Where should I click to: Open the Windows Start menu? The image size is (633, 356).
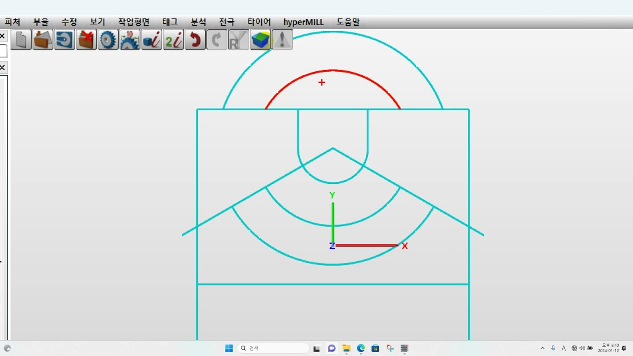click(x=229, y=349)
